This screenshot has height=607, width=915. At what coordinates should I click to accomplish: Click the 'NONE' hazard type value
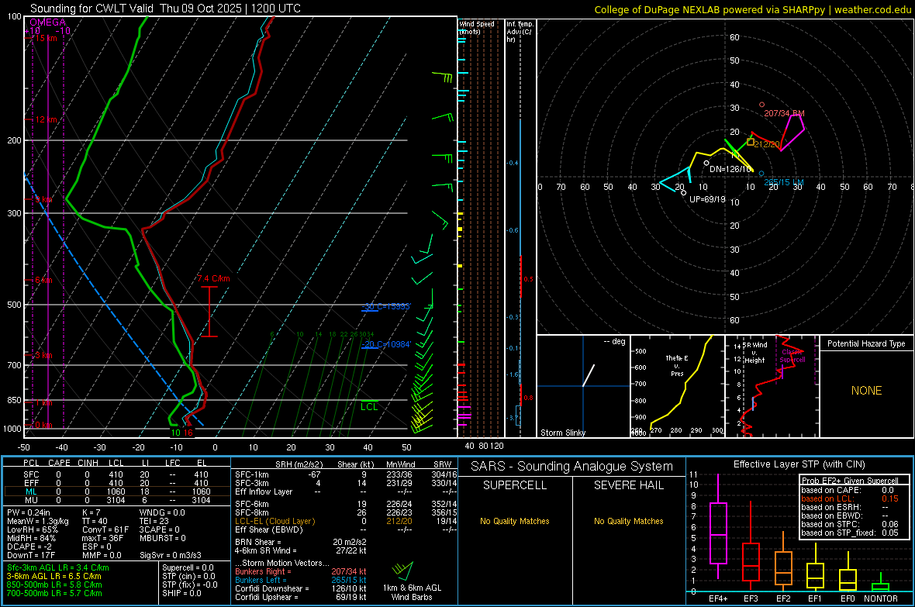click(x=866, y=391)
